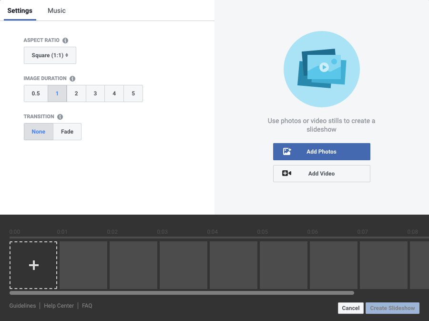The height and width of the screenshot is (321, 429).
Task: Open the FAQ link
Action: (x=87, y=306)
